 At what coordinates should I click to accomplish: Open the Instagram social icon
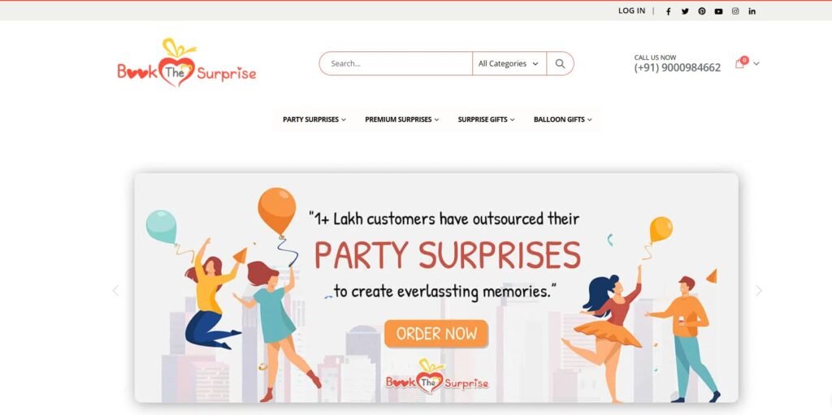coord(735,11)
